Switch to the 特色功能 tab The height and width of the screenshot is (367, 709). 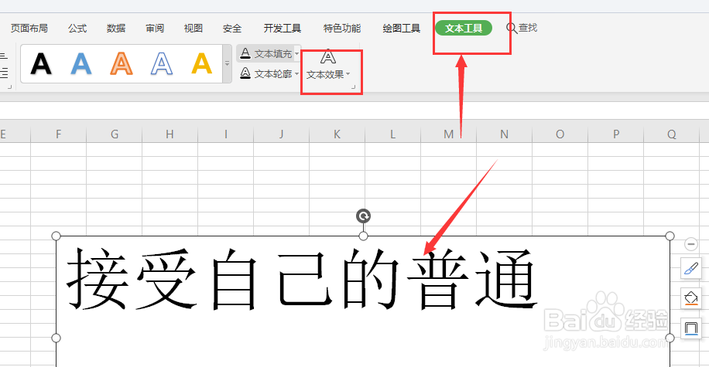tap(342, 28)
